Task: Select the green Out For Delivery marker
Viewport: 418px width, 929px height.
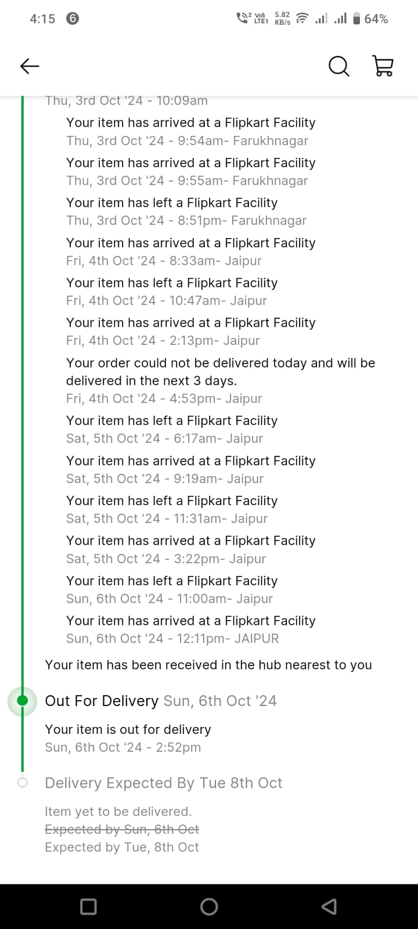Action: coord(23,701)
